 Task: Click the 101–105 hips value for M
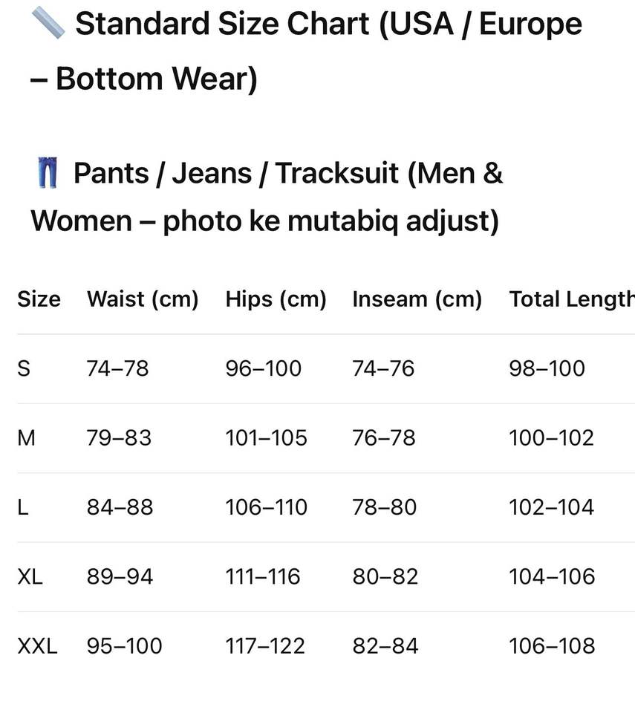coord(266,438)
